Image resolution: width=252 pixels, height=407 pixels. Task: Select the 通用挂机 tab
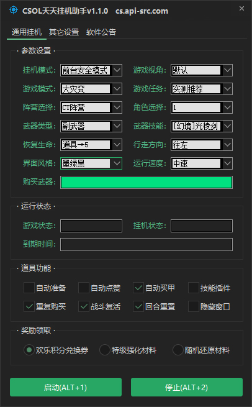[27, 32]
